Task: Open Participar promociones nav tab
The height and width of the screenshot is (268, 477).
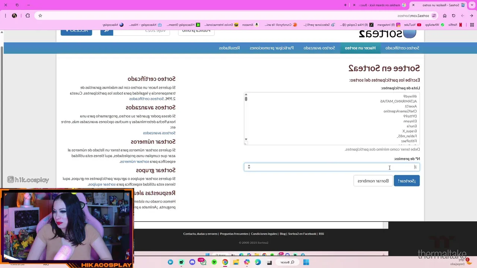Action: tap(271, 48)
